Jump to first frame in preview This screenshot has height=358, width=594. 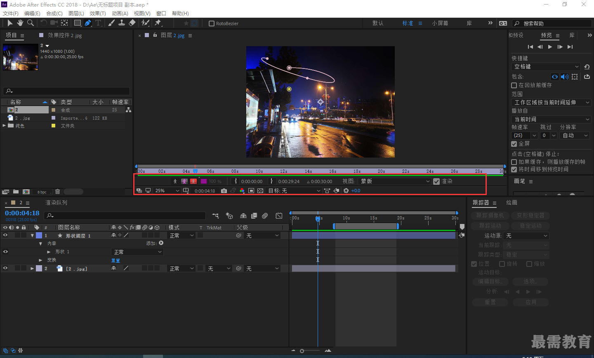pyautogui.click(x=530, y=47)
